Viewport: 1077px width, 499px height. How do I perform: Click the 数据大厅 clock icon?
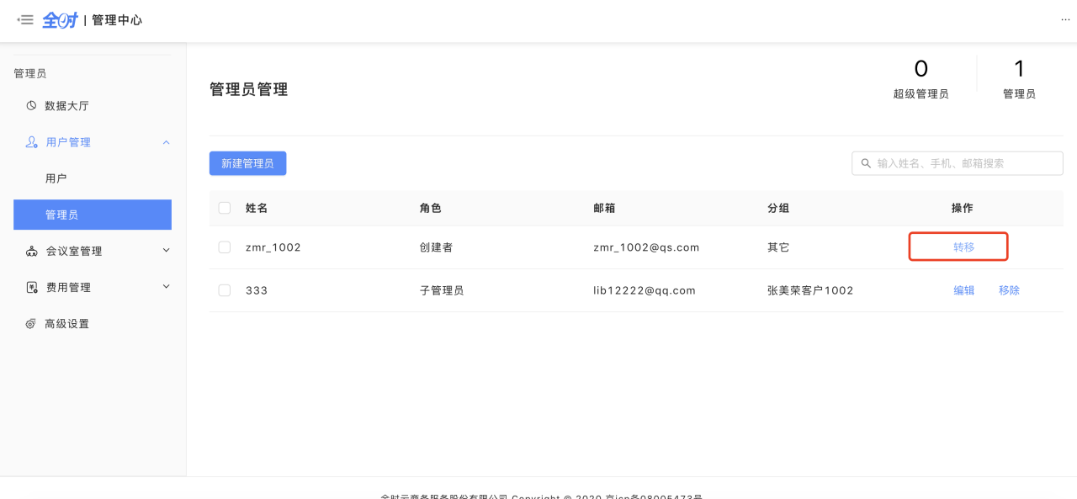(x=31, y=106)
